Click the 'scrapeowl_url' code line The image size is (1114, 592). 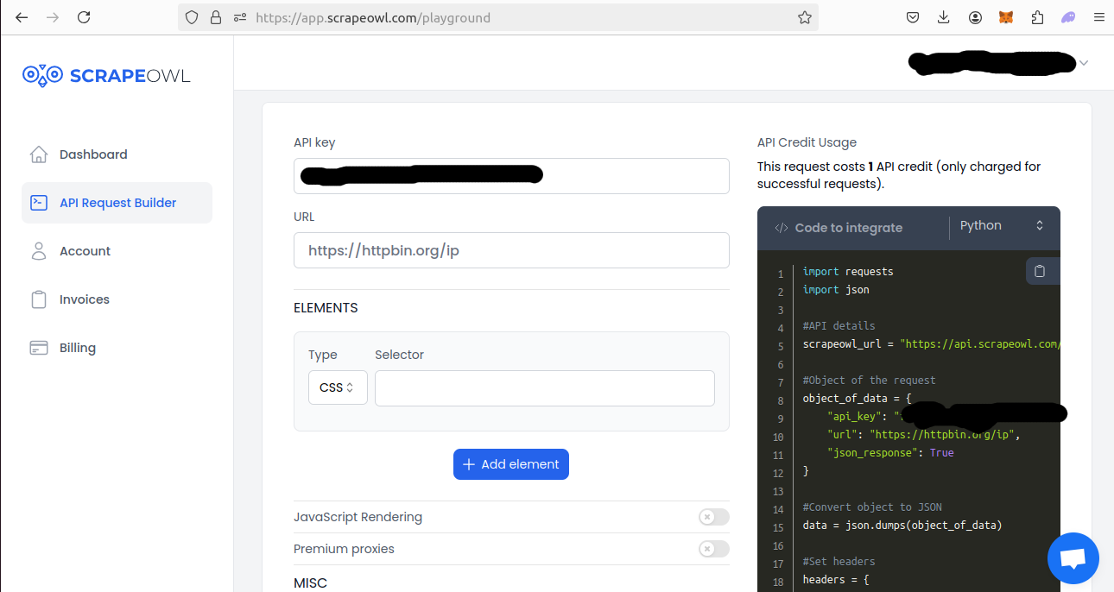click(931, 343)
